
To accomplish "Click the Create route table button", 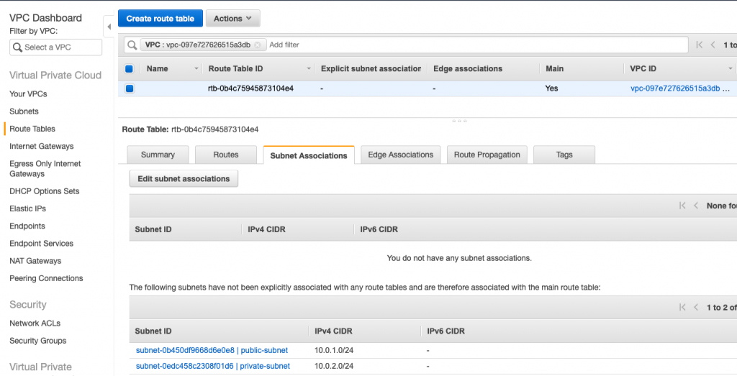I will [160, 18].
